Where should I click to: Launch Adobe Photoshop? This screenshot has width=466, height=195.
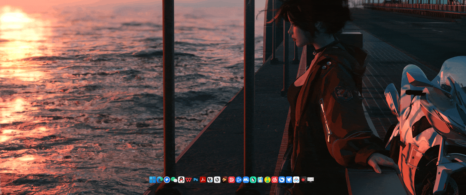pyautogui.click(x=196, y=180)
